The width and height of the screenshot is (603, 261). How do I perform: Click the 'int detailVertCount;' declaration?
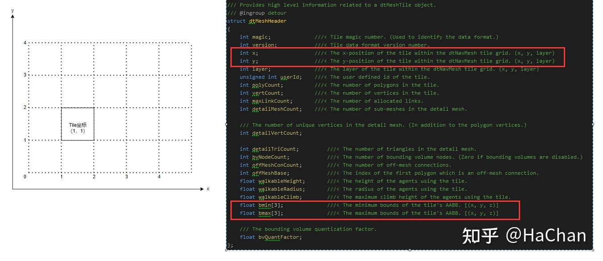271,133
